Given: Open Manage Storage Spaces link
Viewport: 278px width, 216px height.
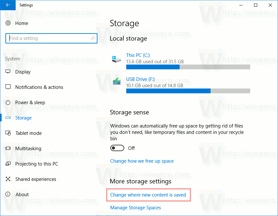Looking at the screenshot, I should (135, 208).
